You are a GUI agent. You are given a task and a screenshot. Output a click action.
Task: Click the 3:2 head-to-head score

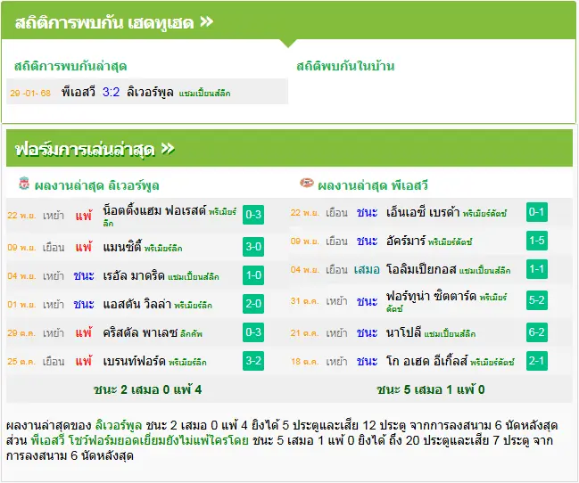point(112,92)
